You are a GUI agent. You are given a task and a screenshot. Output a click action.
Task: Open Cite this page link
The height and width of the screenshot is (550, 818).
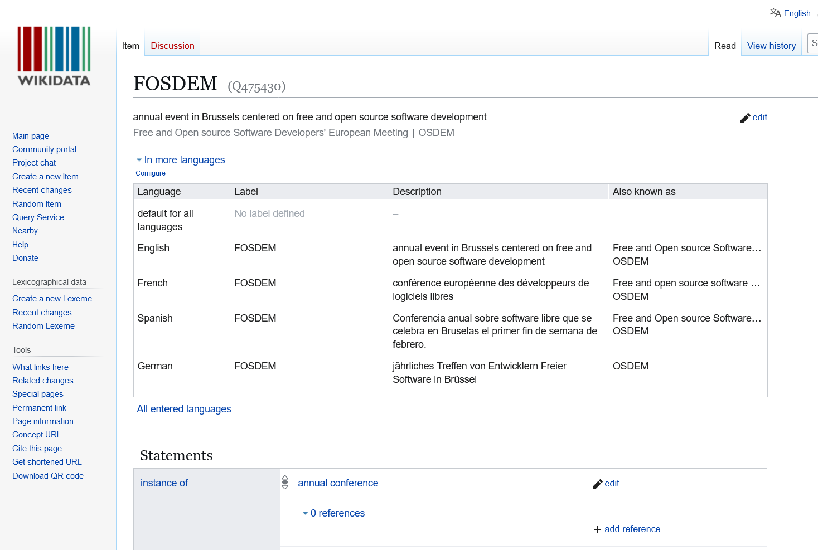pyautogui.click(x=37, y=449)
